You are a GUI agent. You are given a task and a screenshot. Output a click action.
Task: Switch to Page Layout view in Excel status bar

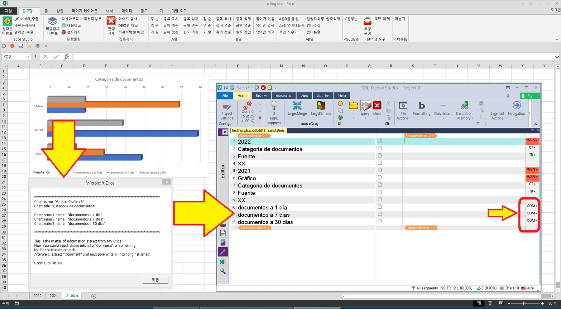pos(490,303)
